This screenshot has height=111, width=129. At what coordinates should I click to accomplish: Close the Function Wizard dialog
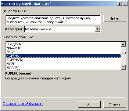click(x=125, y=4)
